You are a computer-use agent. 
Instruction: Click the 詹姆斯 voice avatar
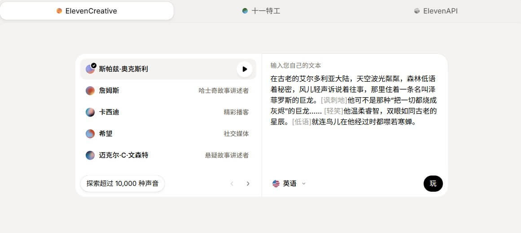point(90,91)
